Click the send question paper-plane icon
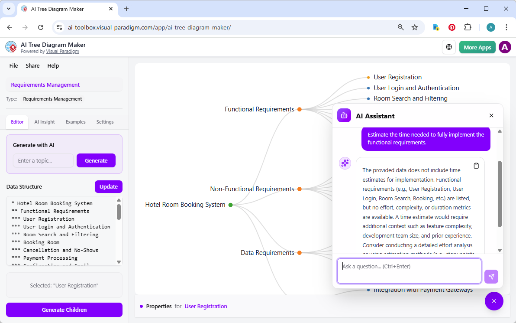Viewport: 516px width, 323px height. tap(491, 276)
